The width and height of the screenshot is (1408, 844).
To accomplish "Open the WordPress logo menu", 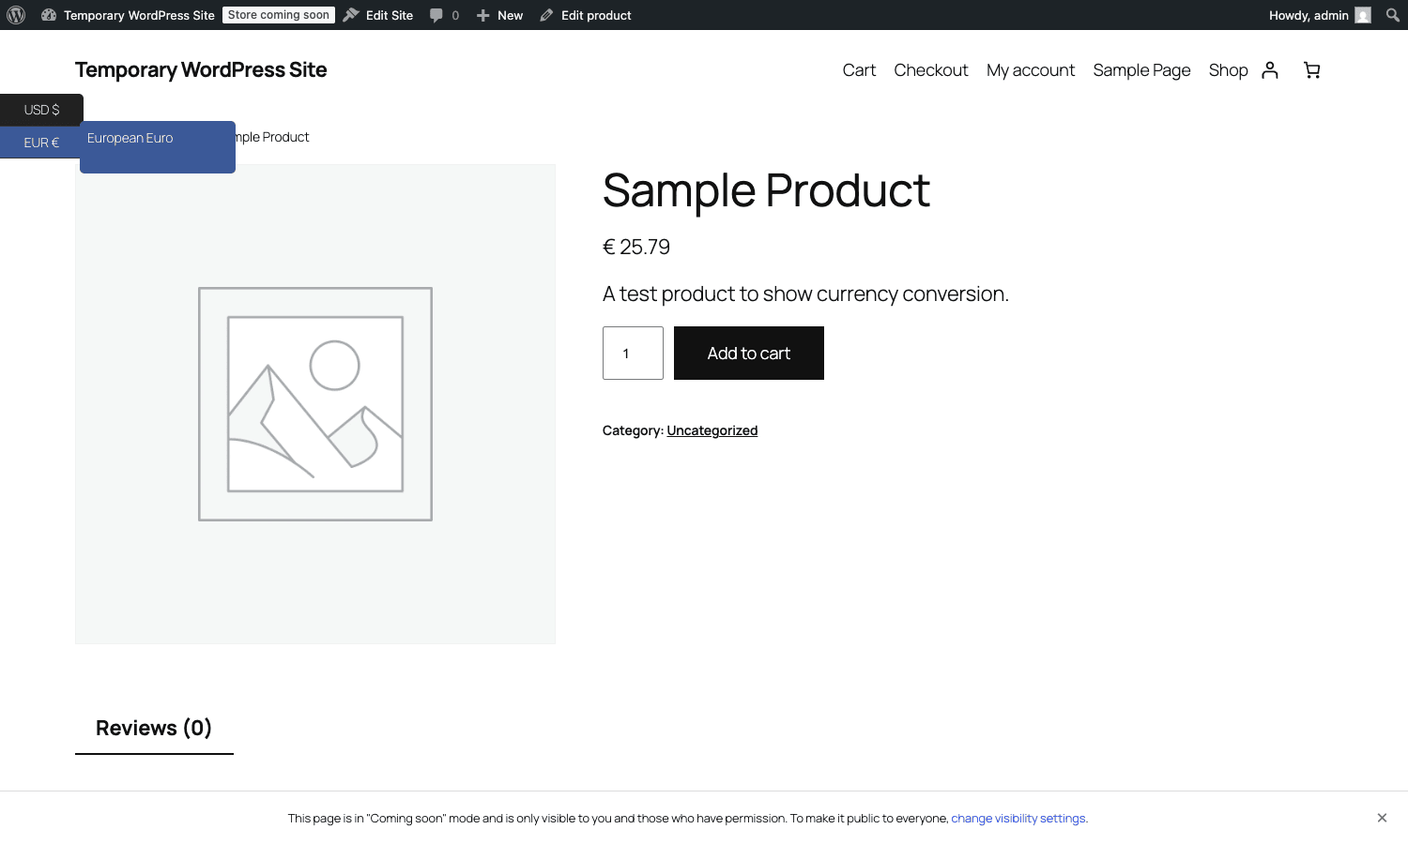I will (16, 15).
